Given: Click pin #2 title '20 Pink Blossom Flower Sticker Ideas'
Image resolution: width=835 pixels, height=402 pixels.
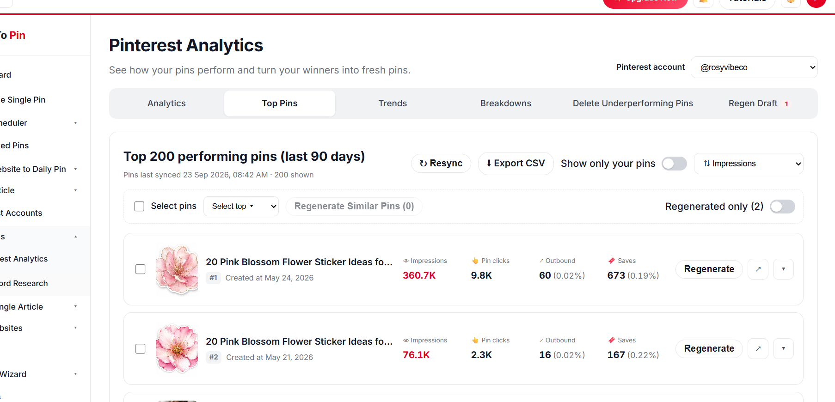Looking at the screenshot, I should pyautogui.click(x=299, y=341).
